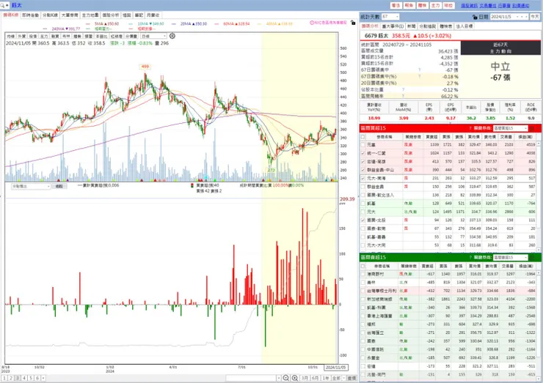Click help icon in green 區間賣超15 header
Image resolution: width=543 pixels, height=383 pixels.
pos(470,258)
